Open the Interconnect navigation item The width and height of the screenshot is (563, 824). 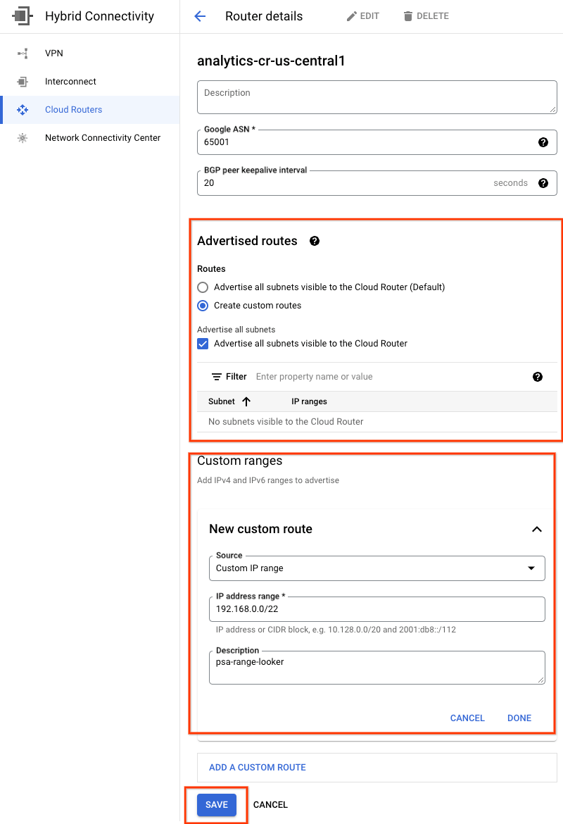[x=70, y=82]
